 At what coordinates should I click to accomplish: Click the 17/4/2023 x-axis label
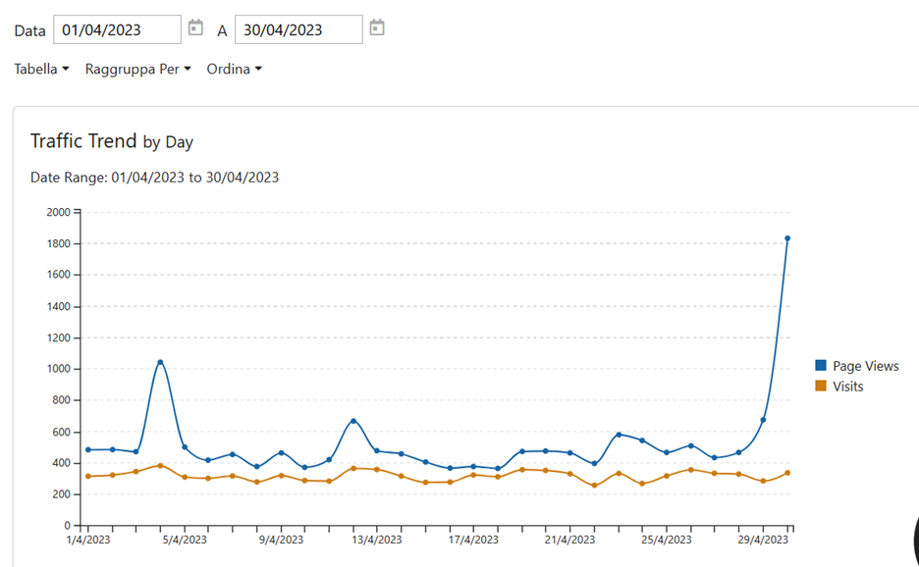pyautogui.click(x=474, y=540)
